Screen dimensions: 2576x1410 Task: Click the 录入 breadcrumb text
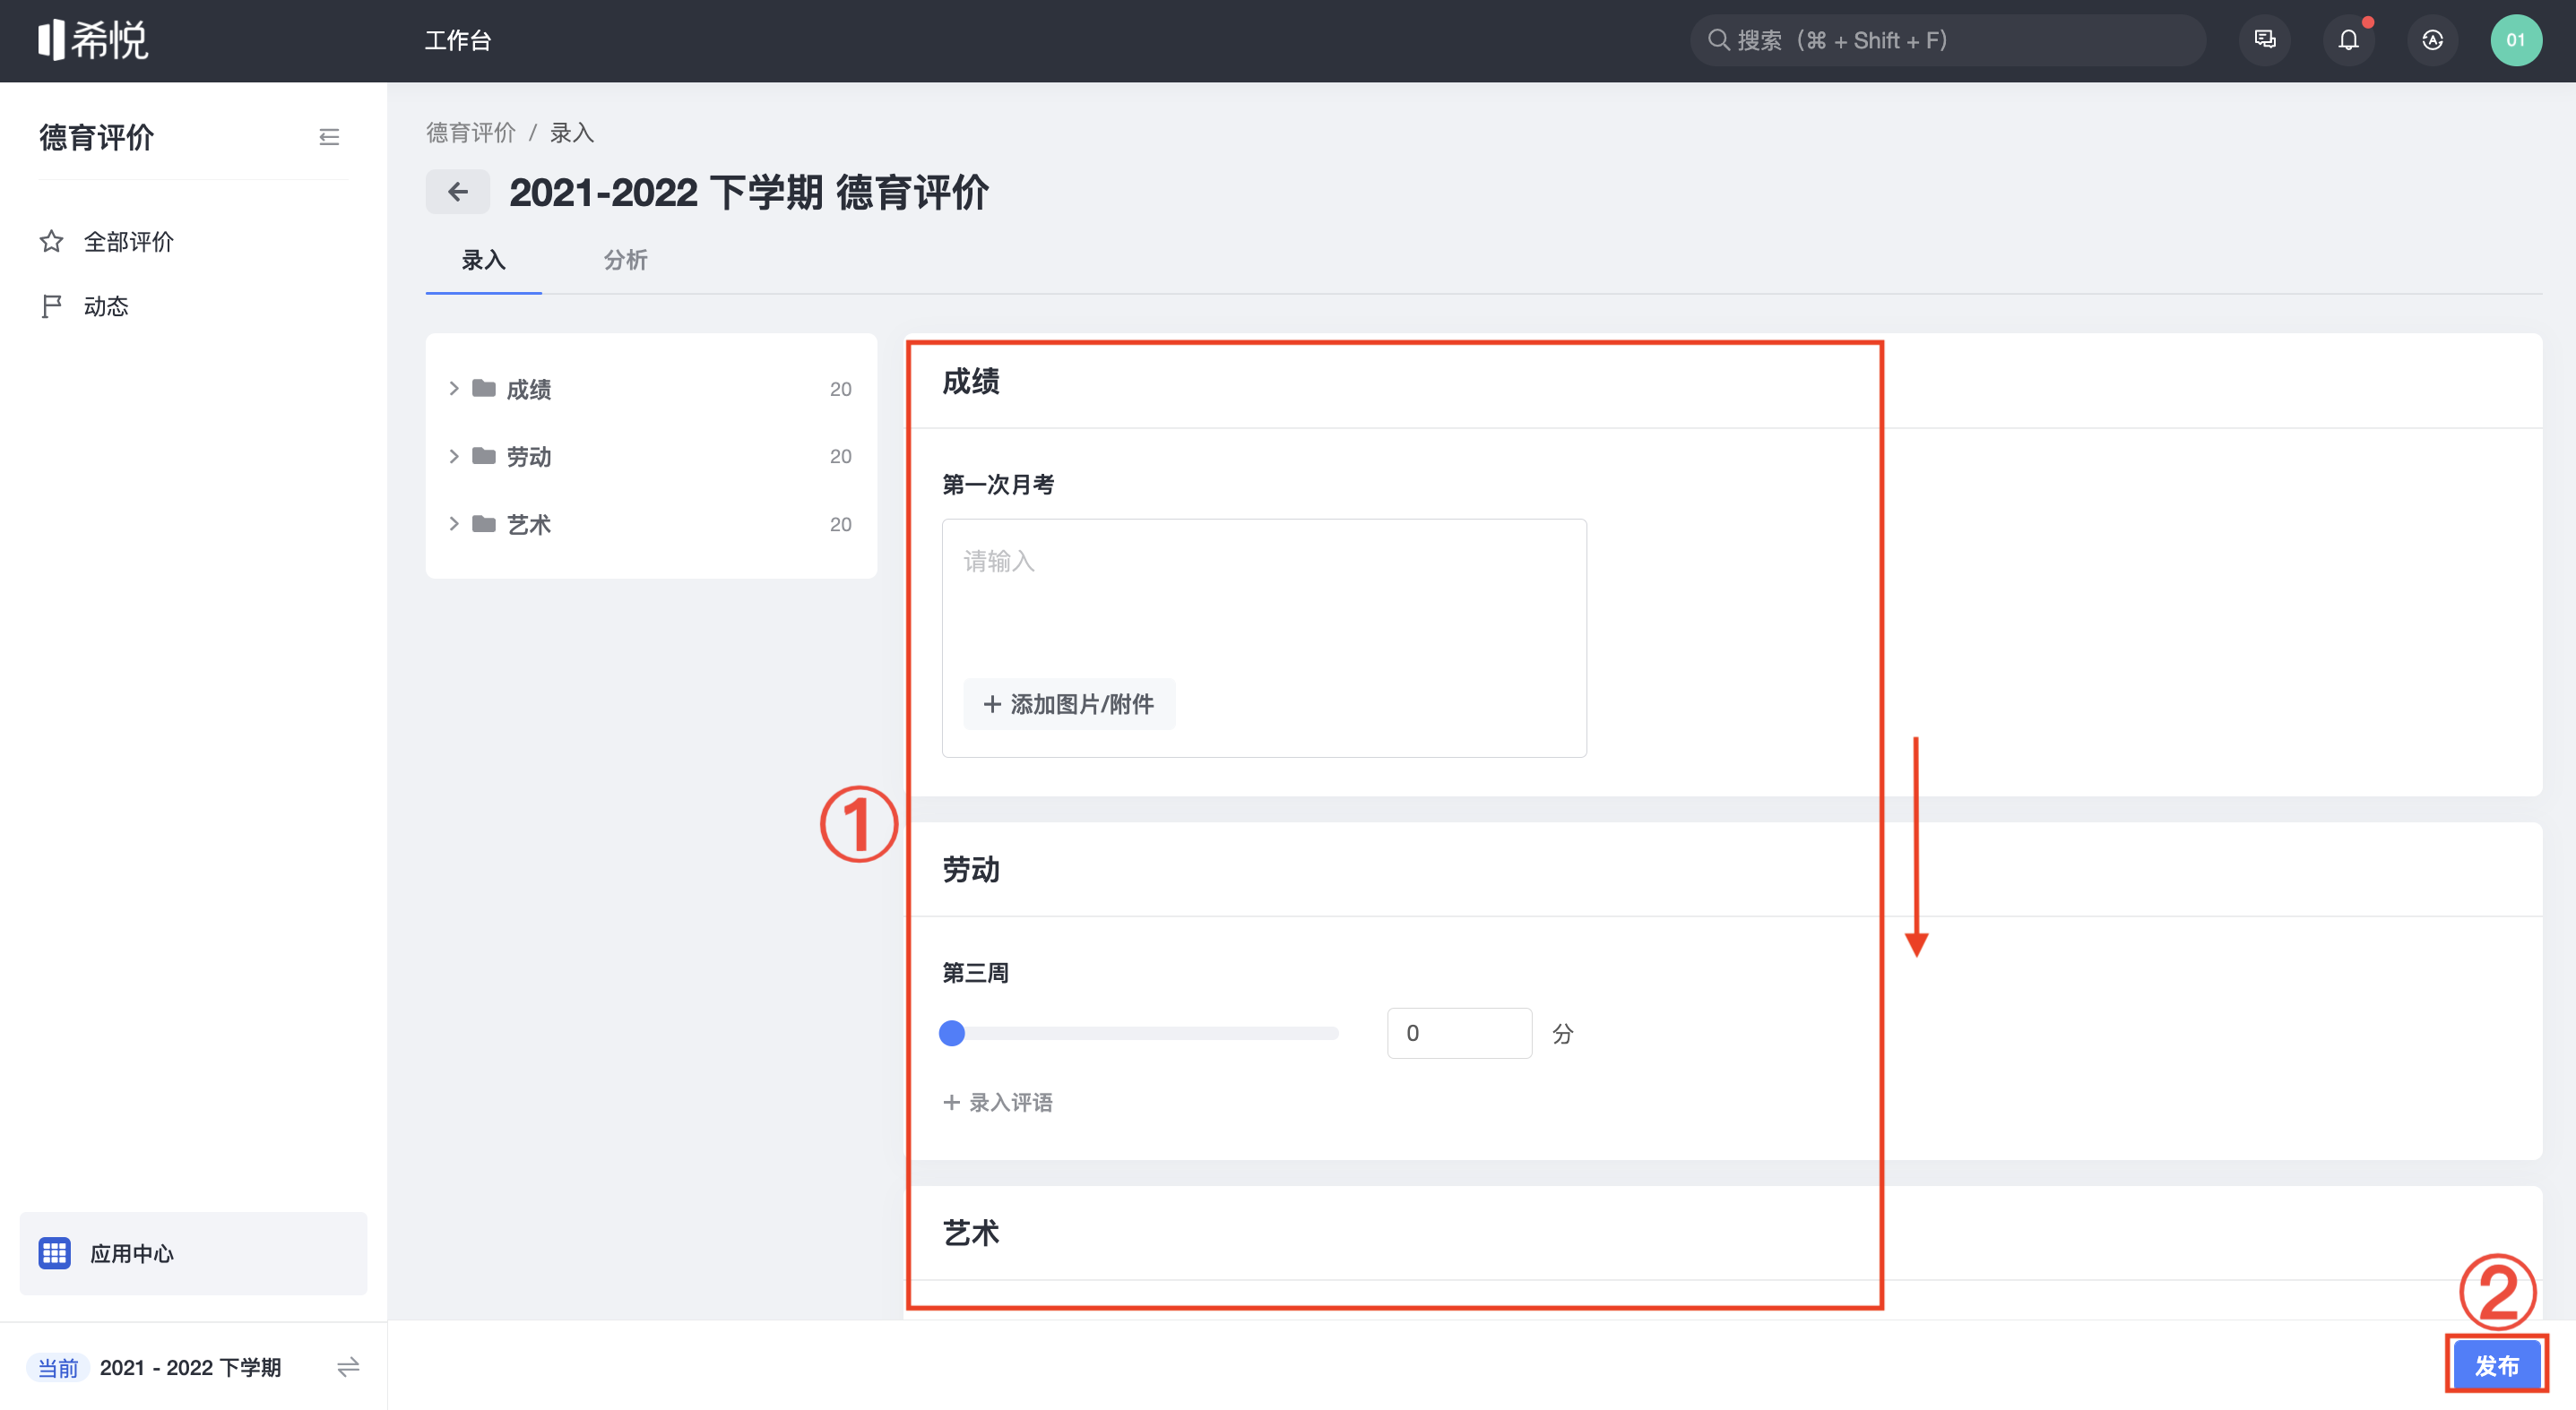click(x=572, y=132)
